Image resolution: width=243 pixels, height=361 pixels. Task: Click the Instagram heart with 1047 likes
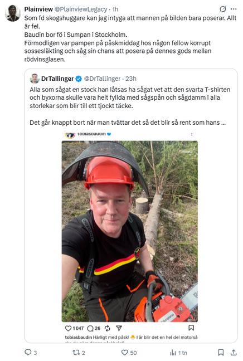pos(68,328)
